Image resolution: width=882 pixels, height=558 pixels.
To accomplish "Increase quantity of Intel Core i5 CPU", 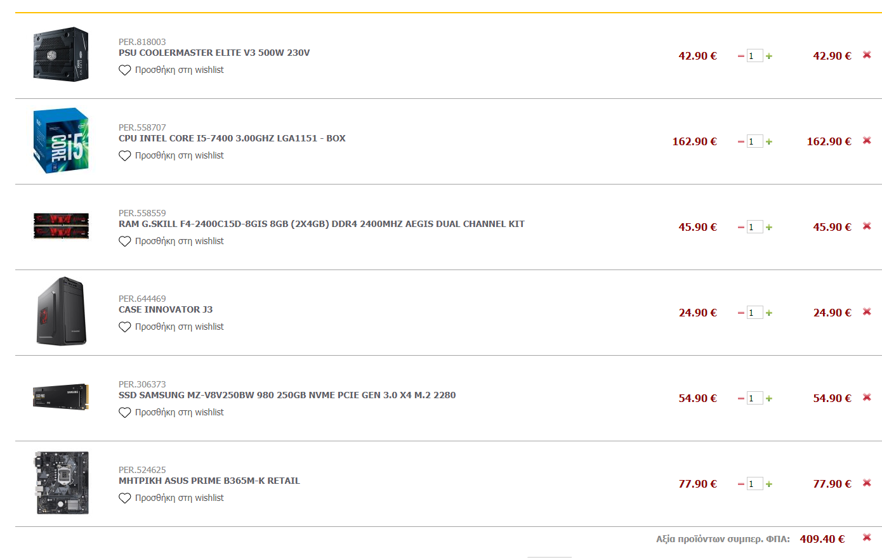I will (769, 141).
